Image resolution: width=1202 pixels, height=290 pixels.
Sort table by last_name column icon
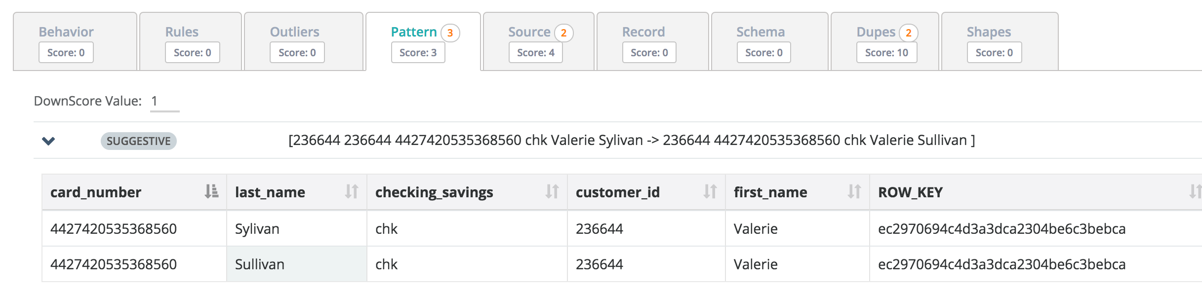352,191
